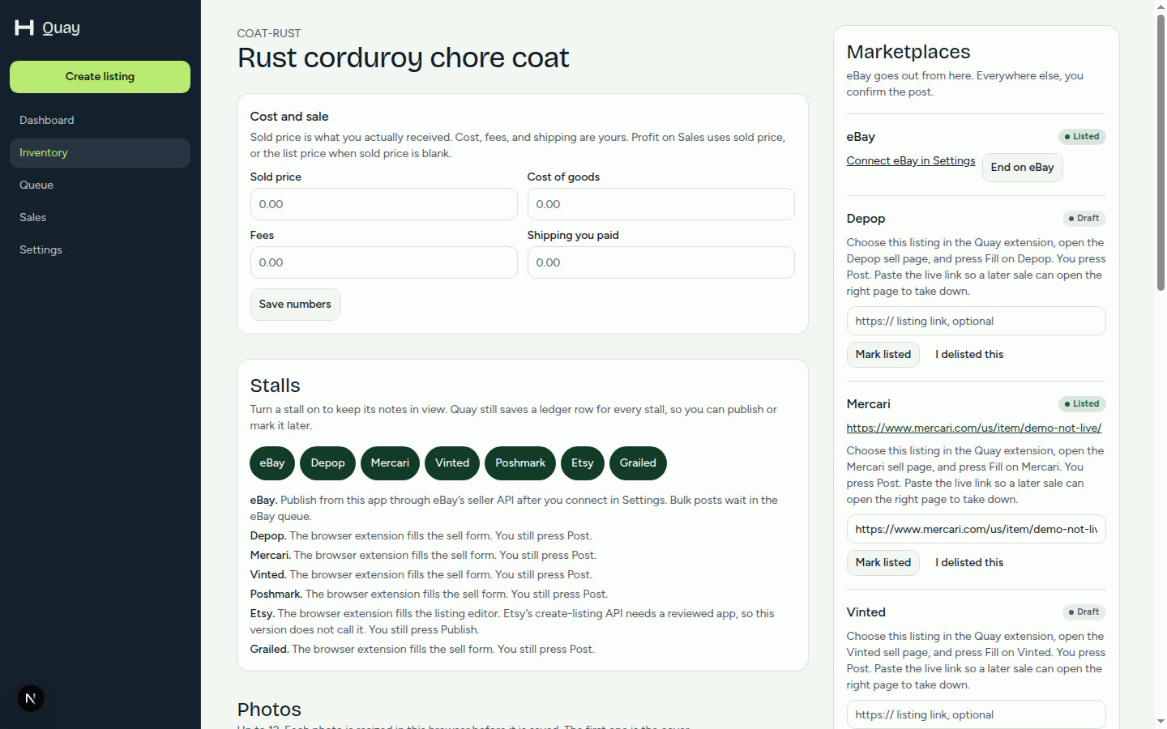The image size is (1167, 729).
Task: Click the page's vertical scrollbar thumb
Action: (1161, 152)
